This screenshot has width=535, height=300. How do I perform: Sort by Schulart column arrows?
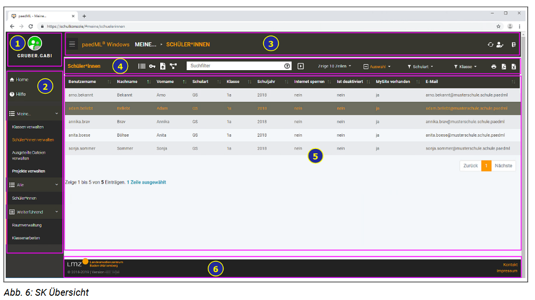coord(219,82)
